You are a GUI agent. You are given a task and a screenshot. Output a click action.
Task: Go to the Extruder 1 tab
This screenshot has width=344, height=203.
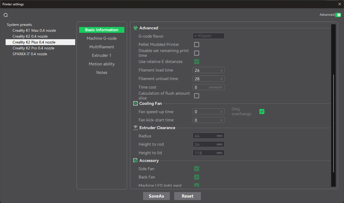102,56
